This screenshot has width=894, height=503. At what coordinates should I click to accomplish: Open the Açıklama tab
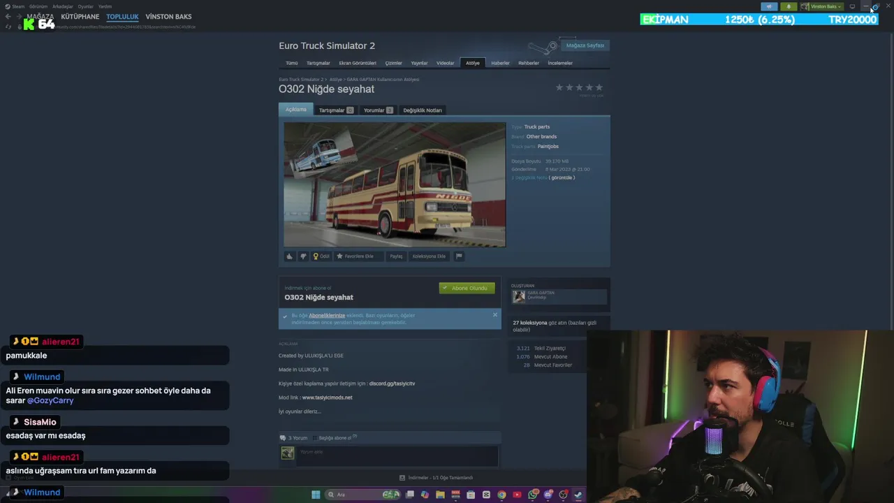tap(295, 110)
